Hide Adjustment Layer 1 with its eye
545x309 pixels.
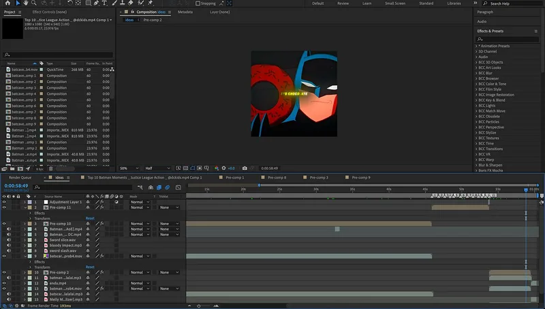pyautogui.click(x=4, y=202)
